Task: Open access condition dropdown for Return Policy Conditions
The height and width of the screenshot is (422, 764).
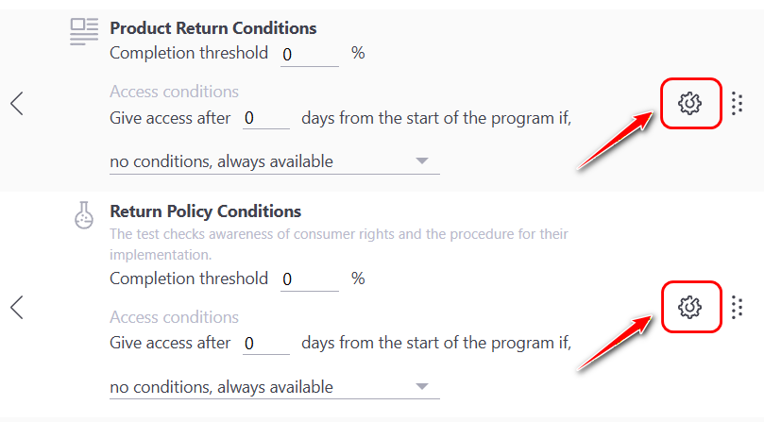Action: tap(274, 387)
